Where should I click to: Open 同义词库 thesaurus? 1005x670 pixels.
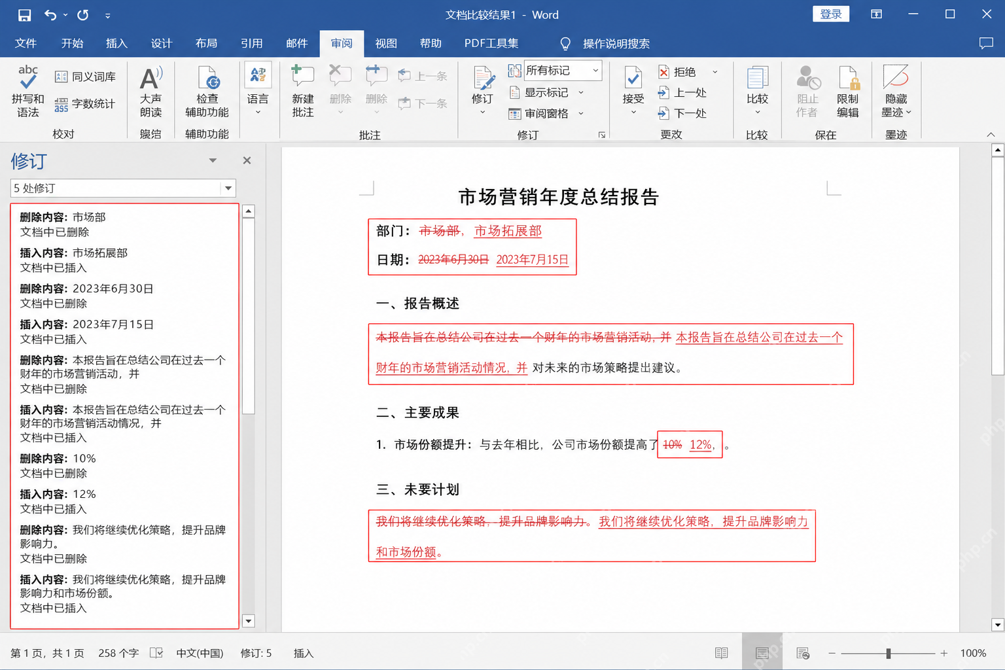pyautogui.click(x=85, y=77)
